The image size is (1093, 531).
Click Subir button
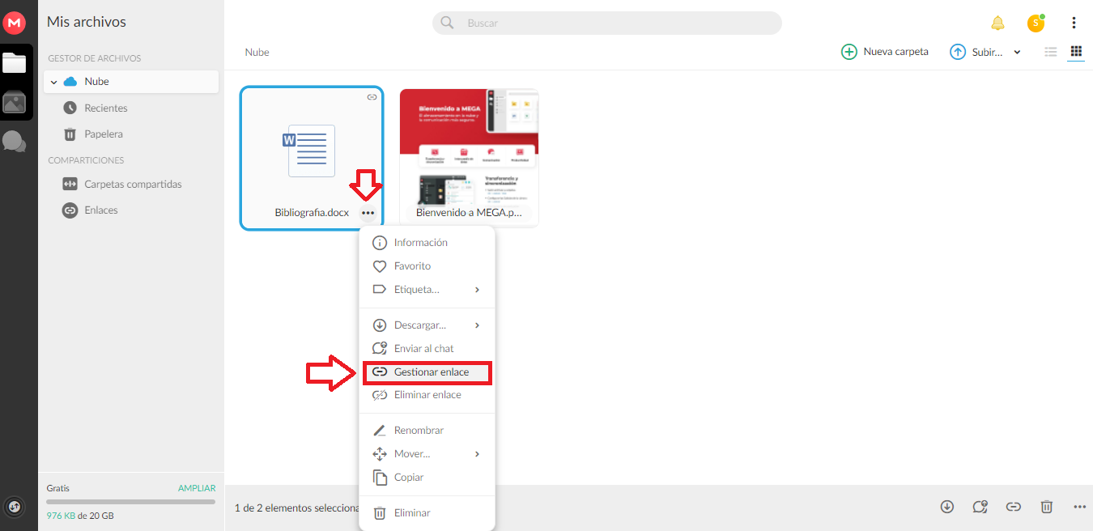pos(976,52)
